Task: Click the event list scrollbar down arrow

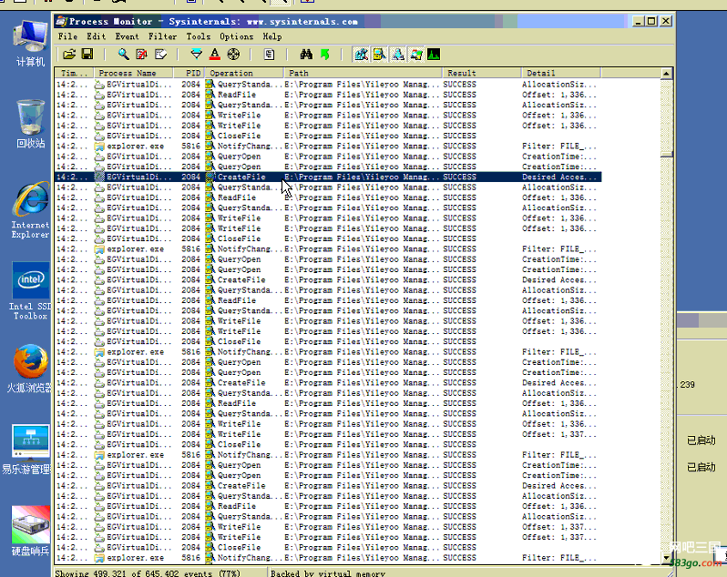Action: pyautogui.click(x=666, y=559)
